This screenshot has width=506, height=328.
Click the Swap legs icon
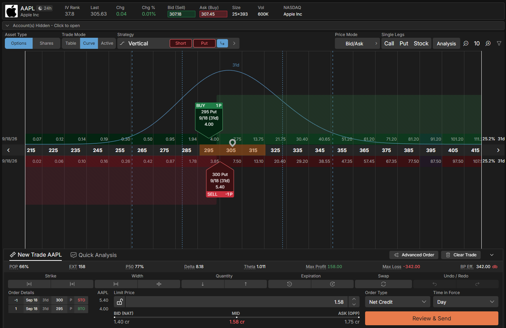click(383, 284)
